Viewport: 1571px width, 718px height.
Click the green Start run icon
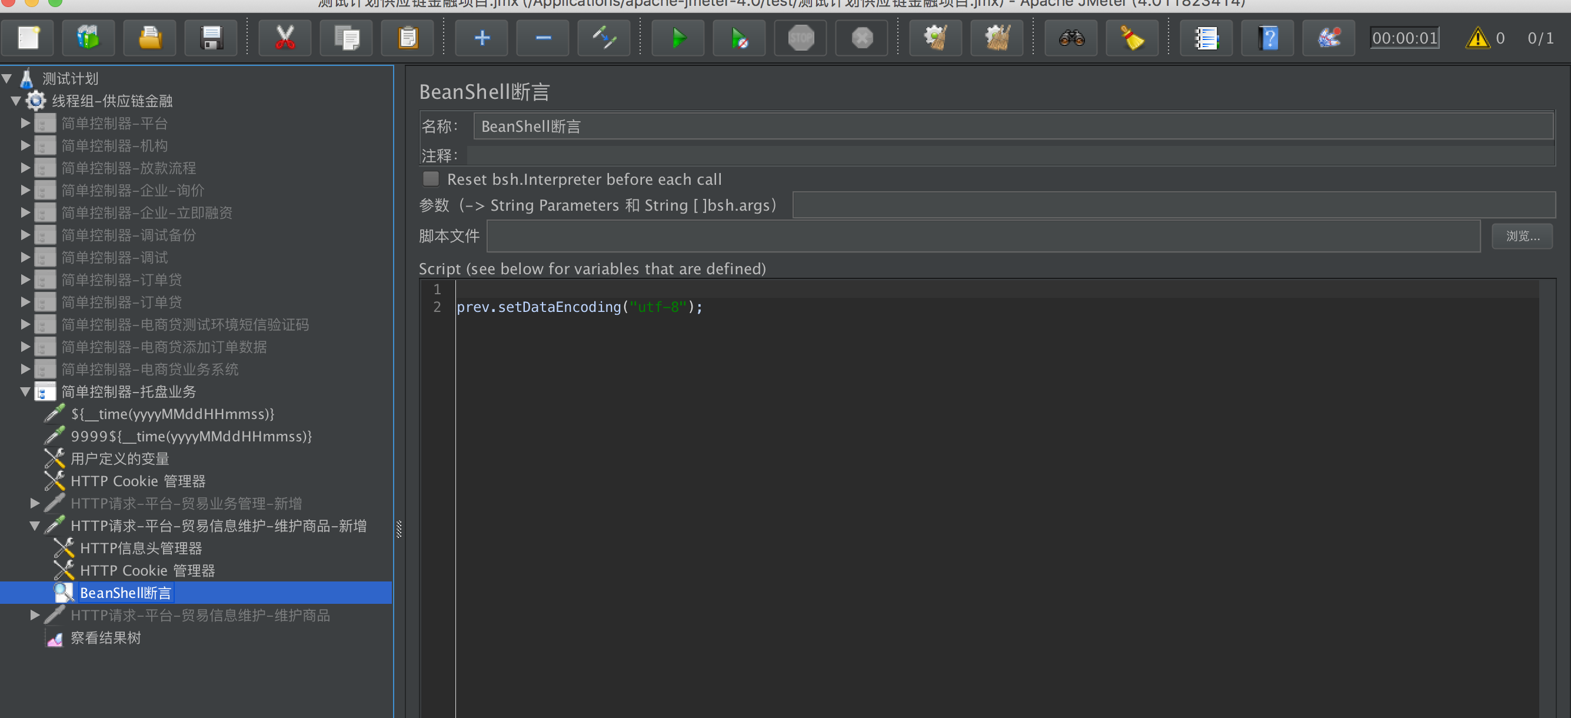[678, 38]
